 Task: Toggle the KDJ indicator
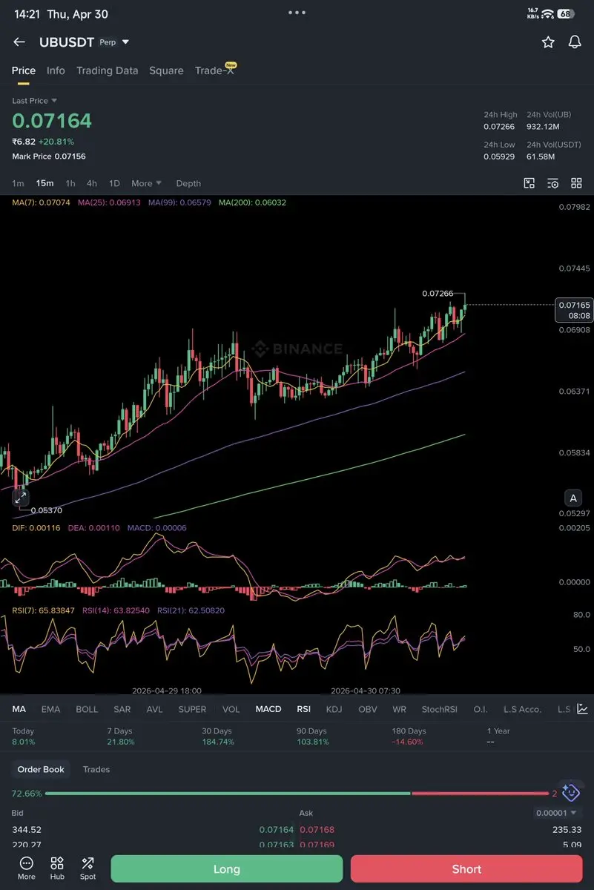point(334,709)
